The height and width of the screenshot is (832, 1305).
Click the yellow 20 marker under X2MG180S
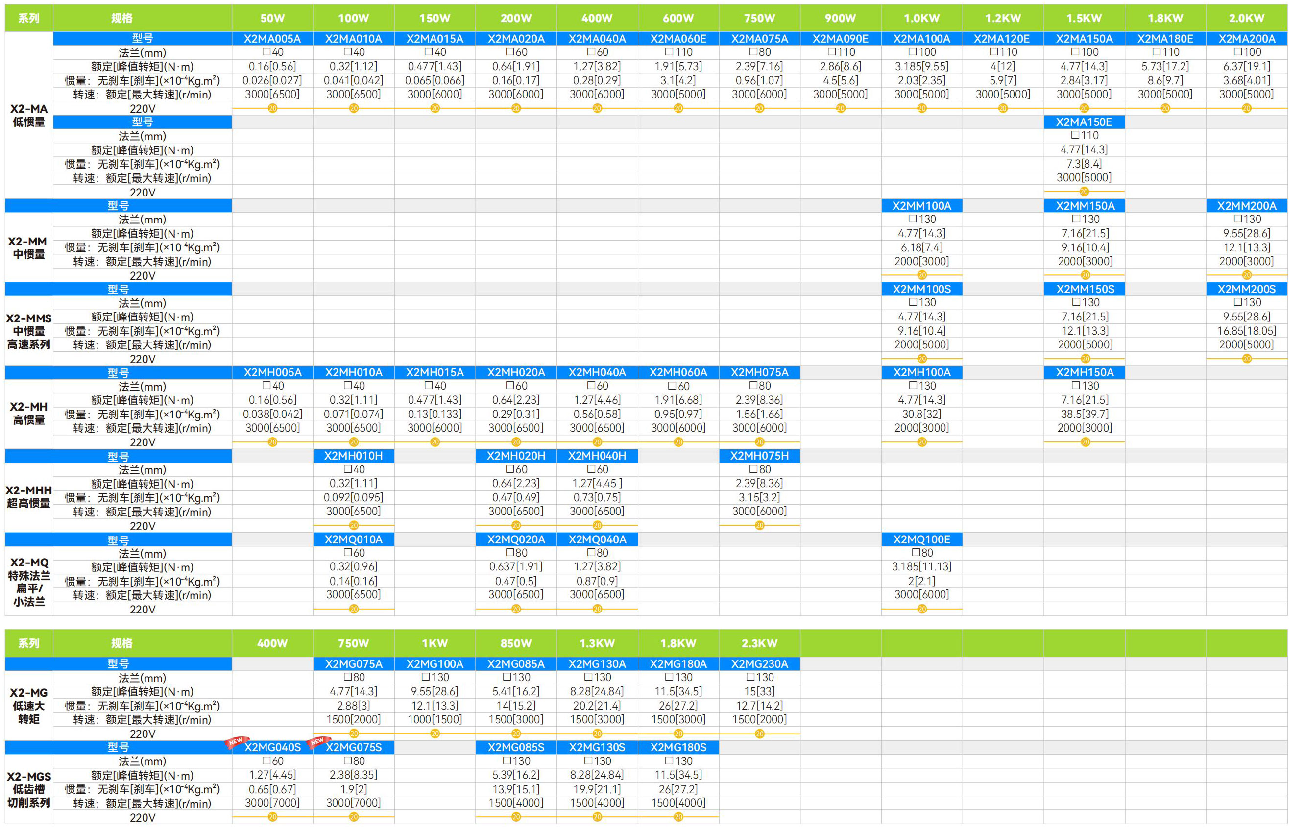coord(678,817)
